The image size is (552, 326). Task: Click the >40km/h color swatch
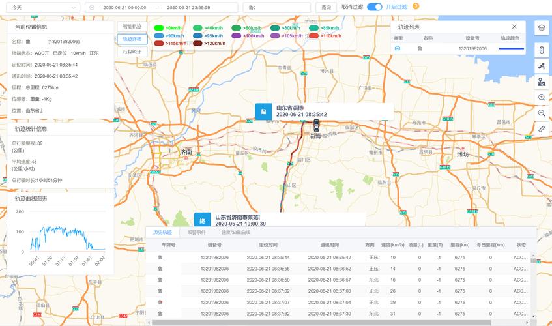[x=197, y=28]
